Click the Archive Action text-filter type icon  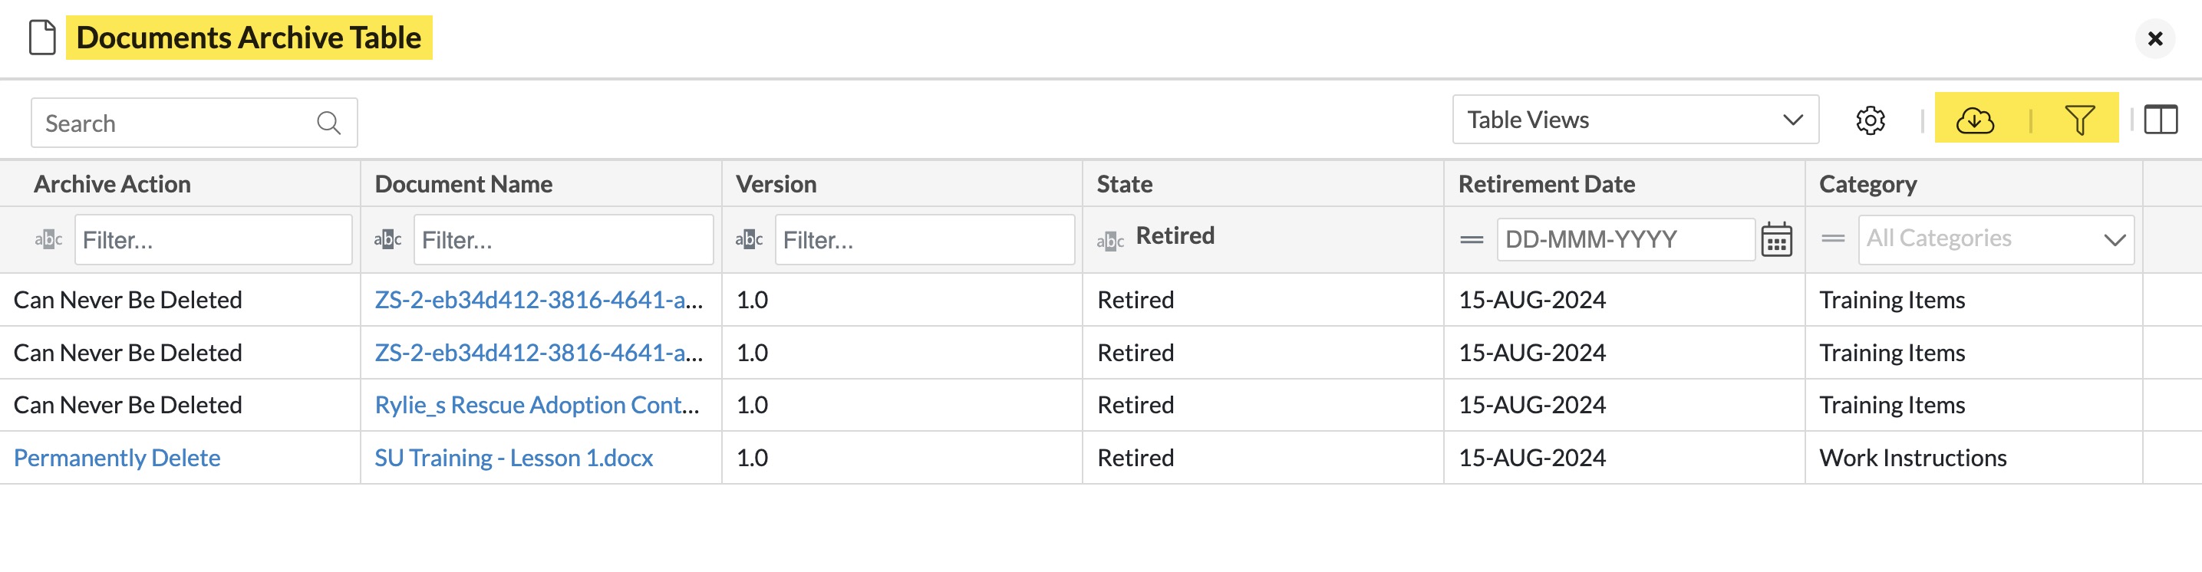pos(48,240)
